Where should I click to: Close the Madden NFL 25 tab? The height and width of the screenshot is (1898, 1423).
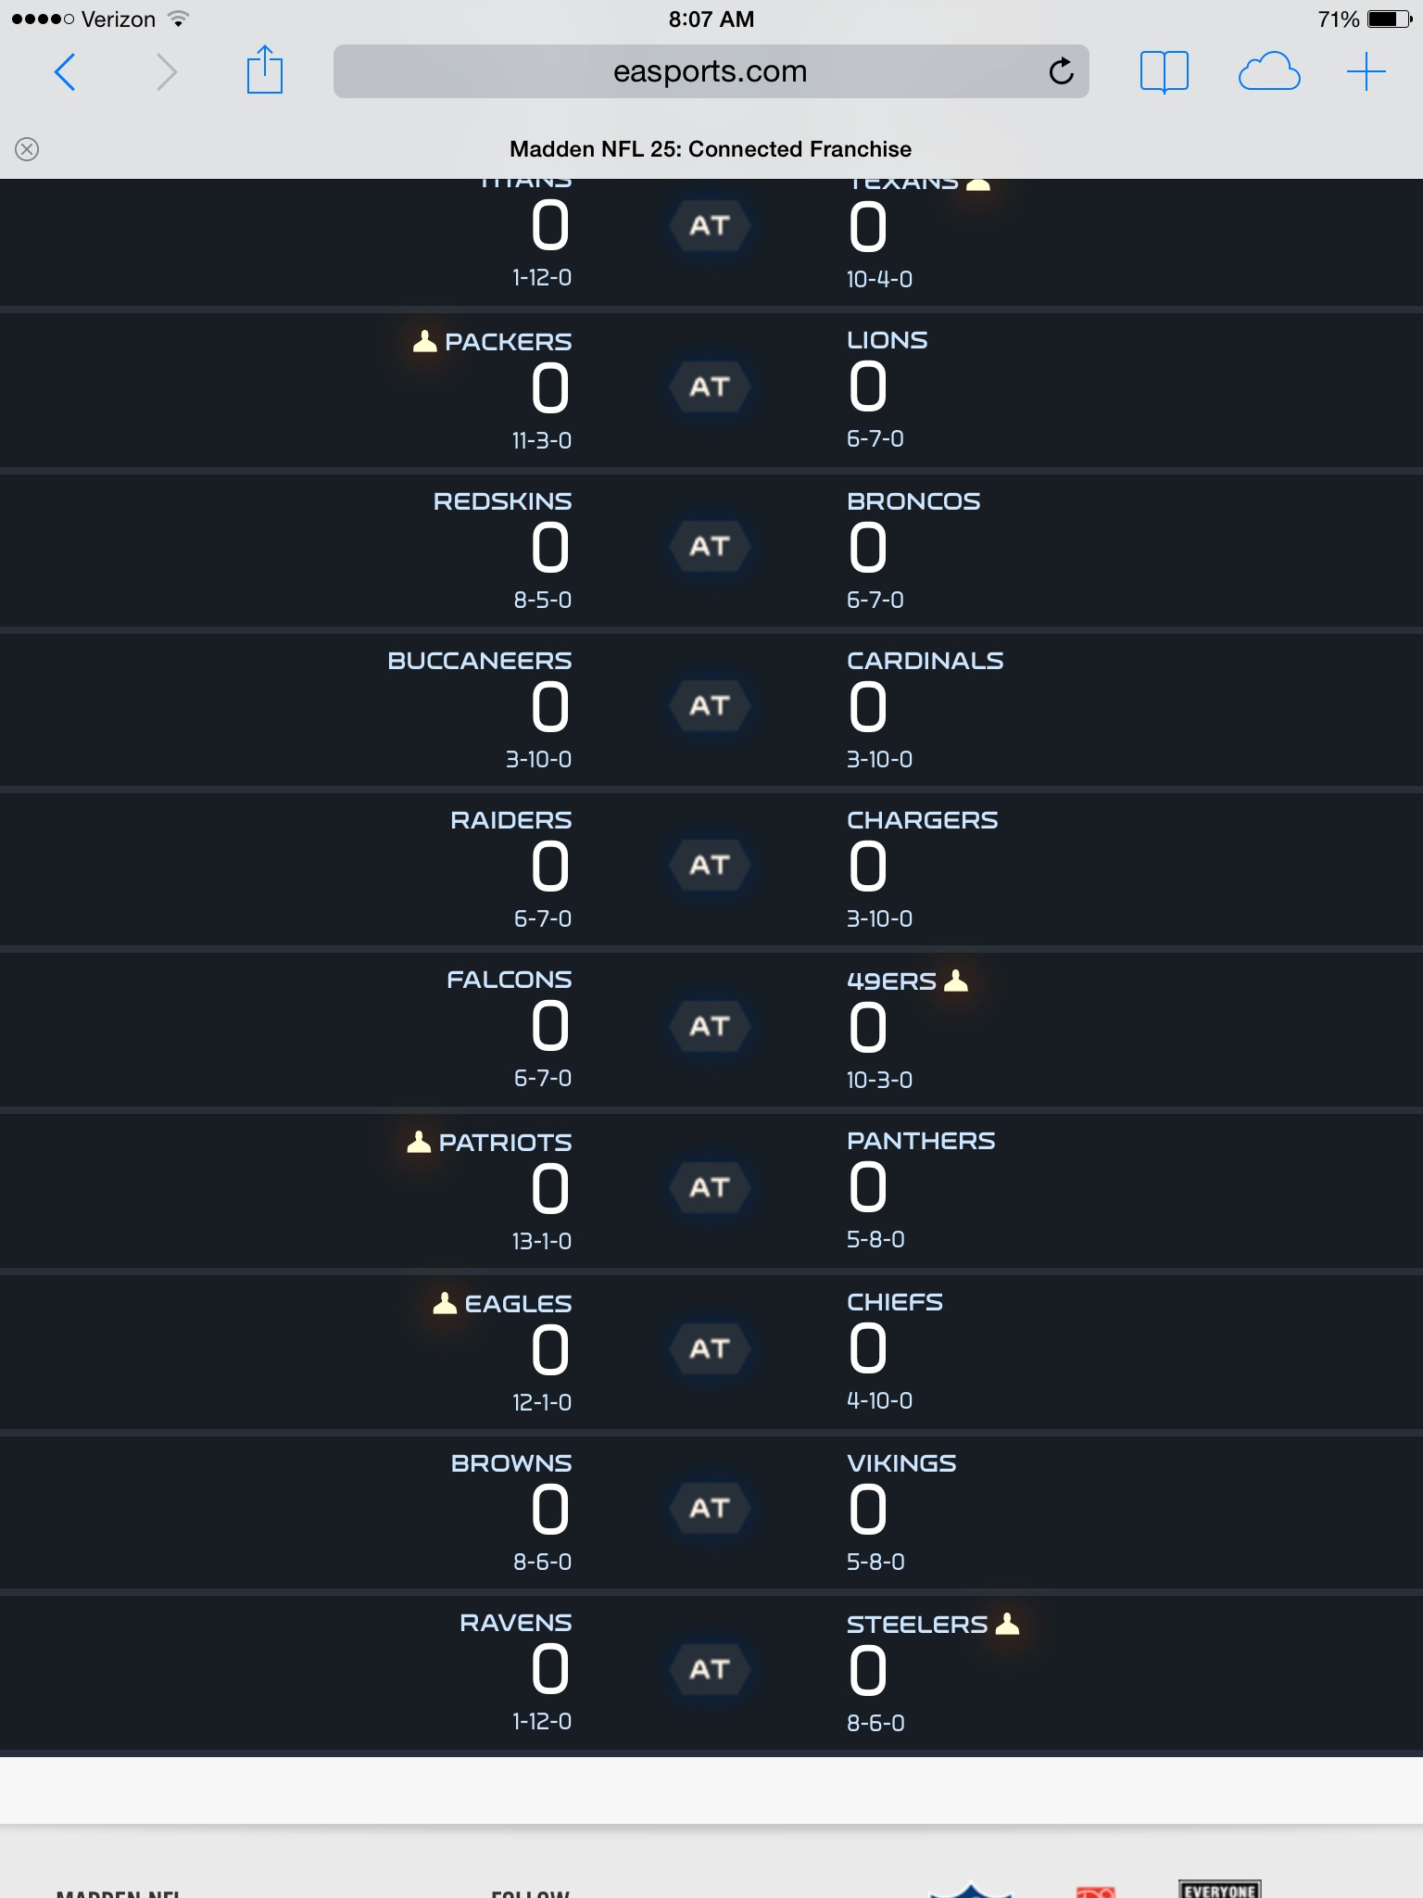(x=27, y=149)
